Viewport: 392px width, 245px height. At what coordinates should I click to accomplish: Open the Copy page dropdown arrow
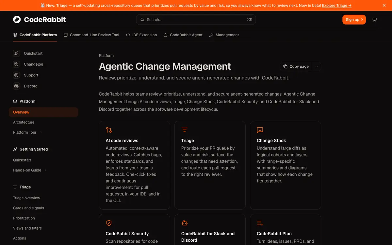(x=316, y=66)
